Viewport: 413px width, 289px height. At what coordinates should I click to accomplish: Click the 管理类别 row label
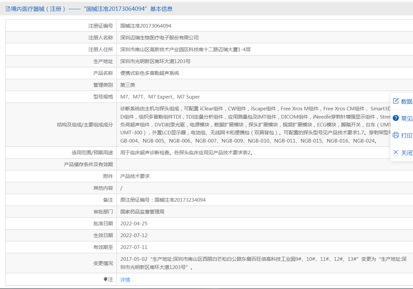point(103,85)
